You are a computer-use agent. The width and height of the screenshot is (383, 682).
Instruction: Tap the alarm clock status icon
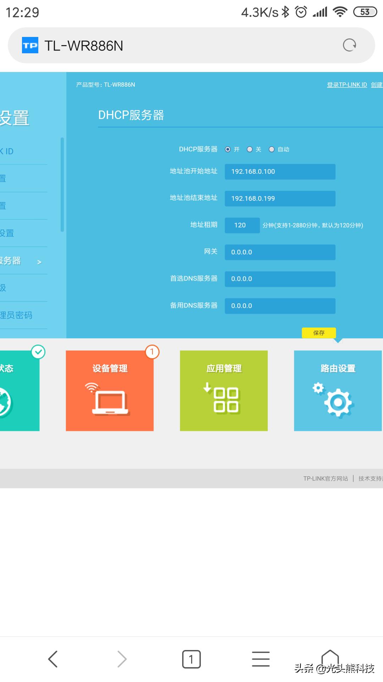click(x=301, y=12)
